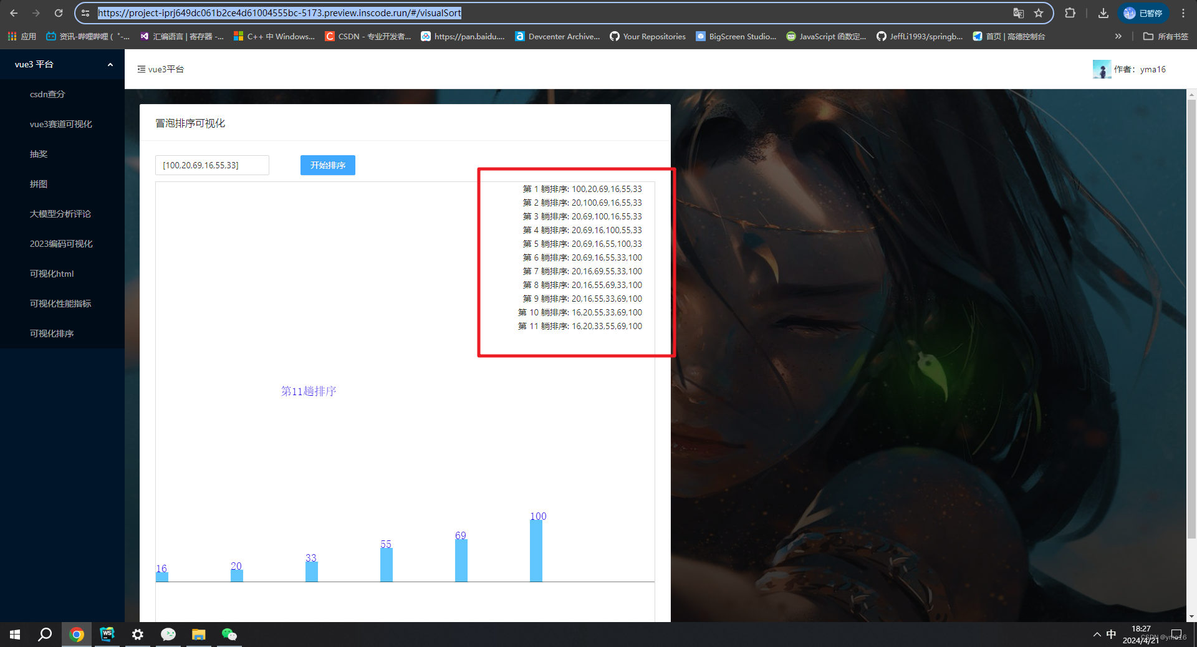1197x647 pixels.
Task: Open the Chrome three-dot menu
Action: click(x=1183, y=13)
